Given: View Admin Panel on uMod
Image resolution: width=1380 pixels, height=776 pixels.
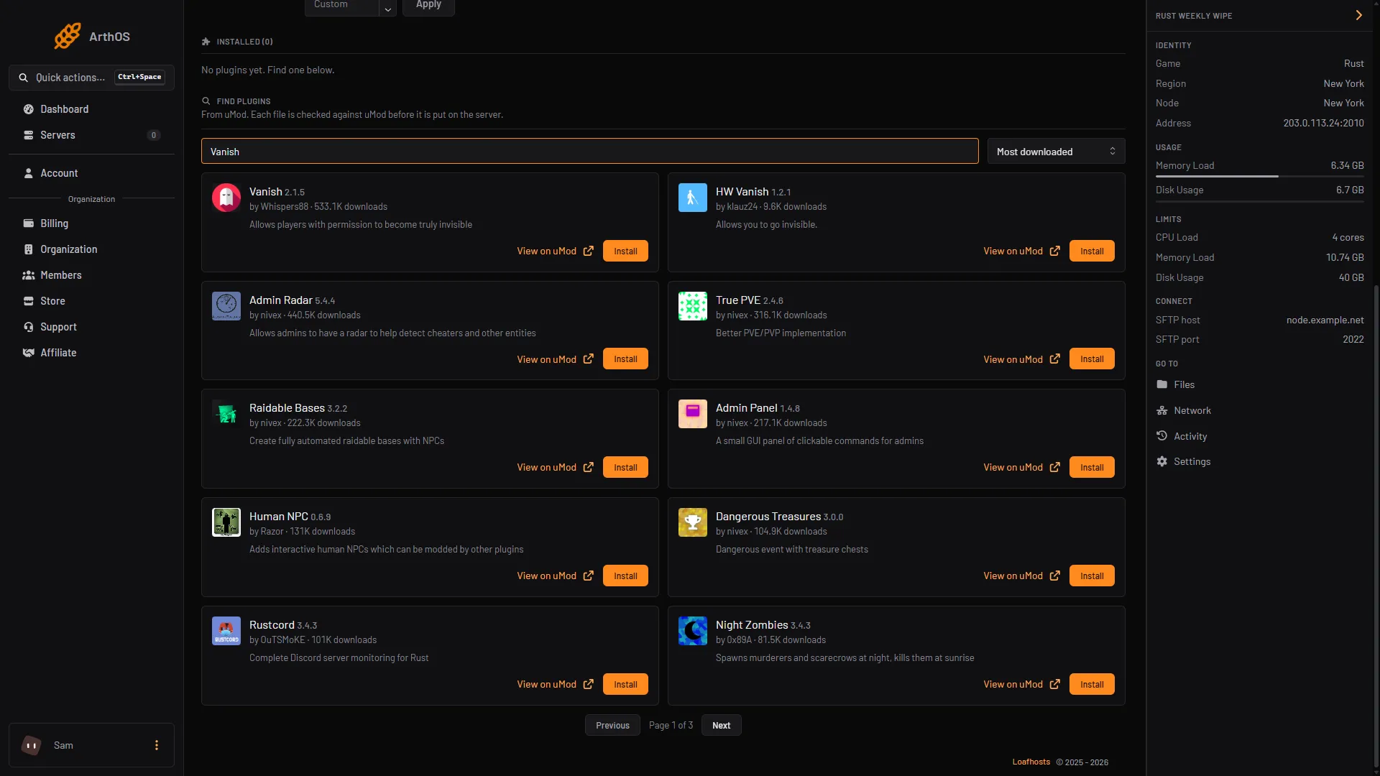Looking at the screenshot, I should coord(1021,467).
